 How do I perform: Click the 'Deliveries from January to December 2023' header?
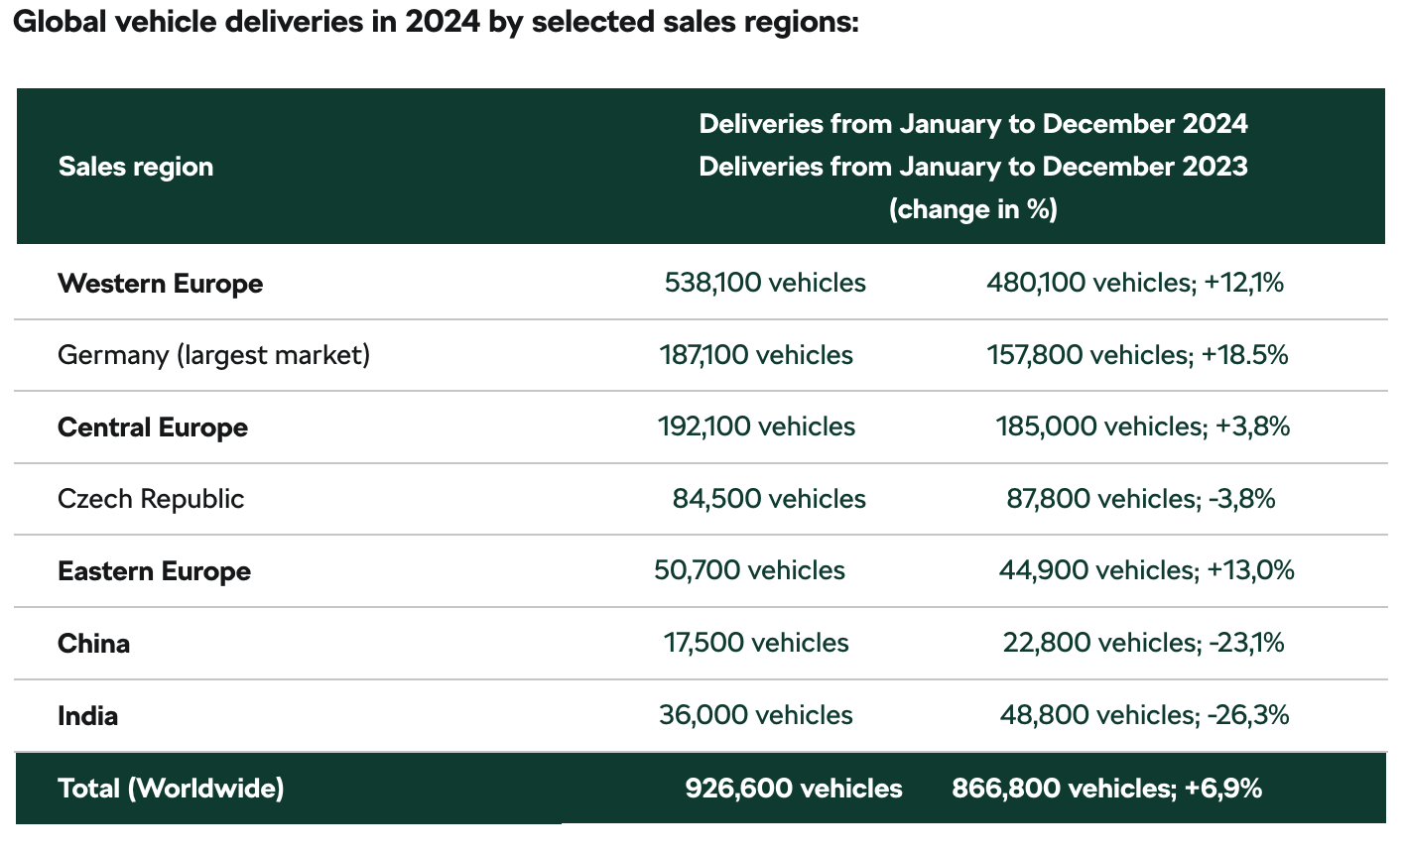(973, 167)
